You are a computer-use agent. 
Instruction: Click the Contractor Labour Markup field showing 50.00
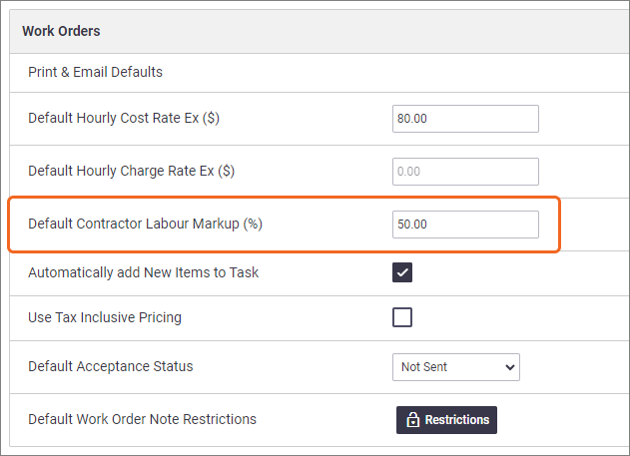tap(465, 224)
